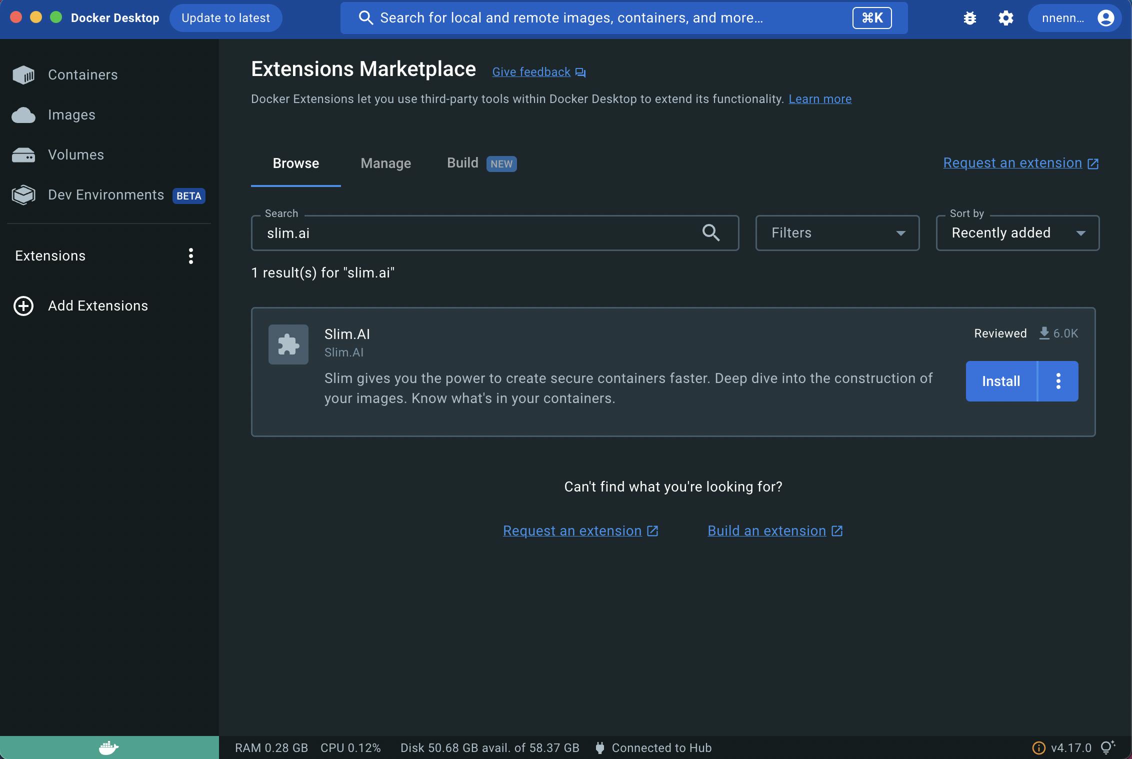Click the top search bar magnifier icon
The width and height of the screenshot is (1132, 759).
click(366, 18)
